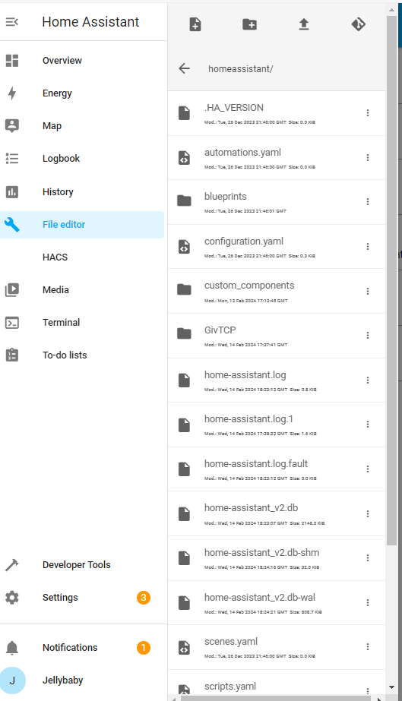Select the Energy menu item
This screenshot has height=701, width=402.
point(82,93)
